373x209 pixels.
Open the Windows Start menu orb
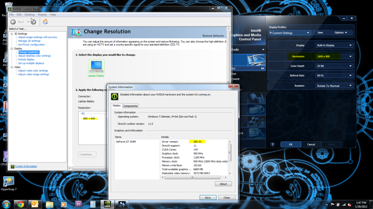click(6, 204)
